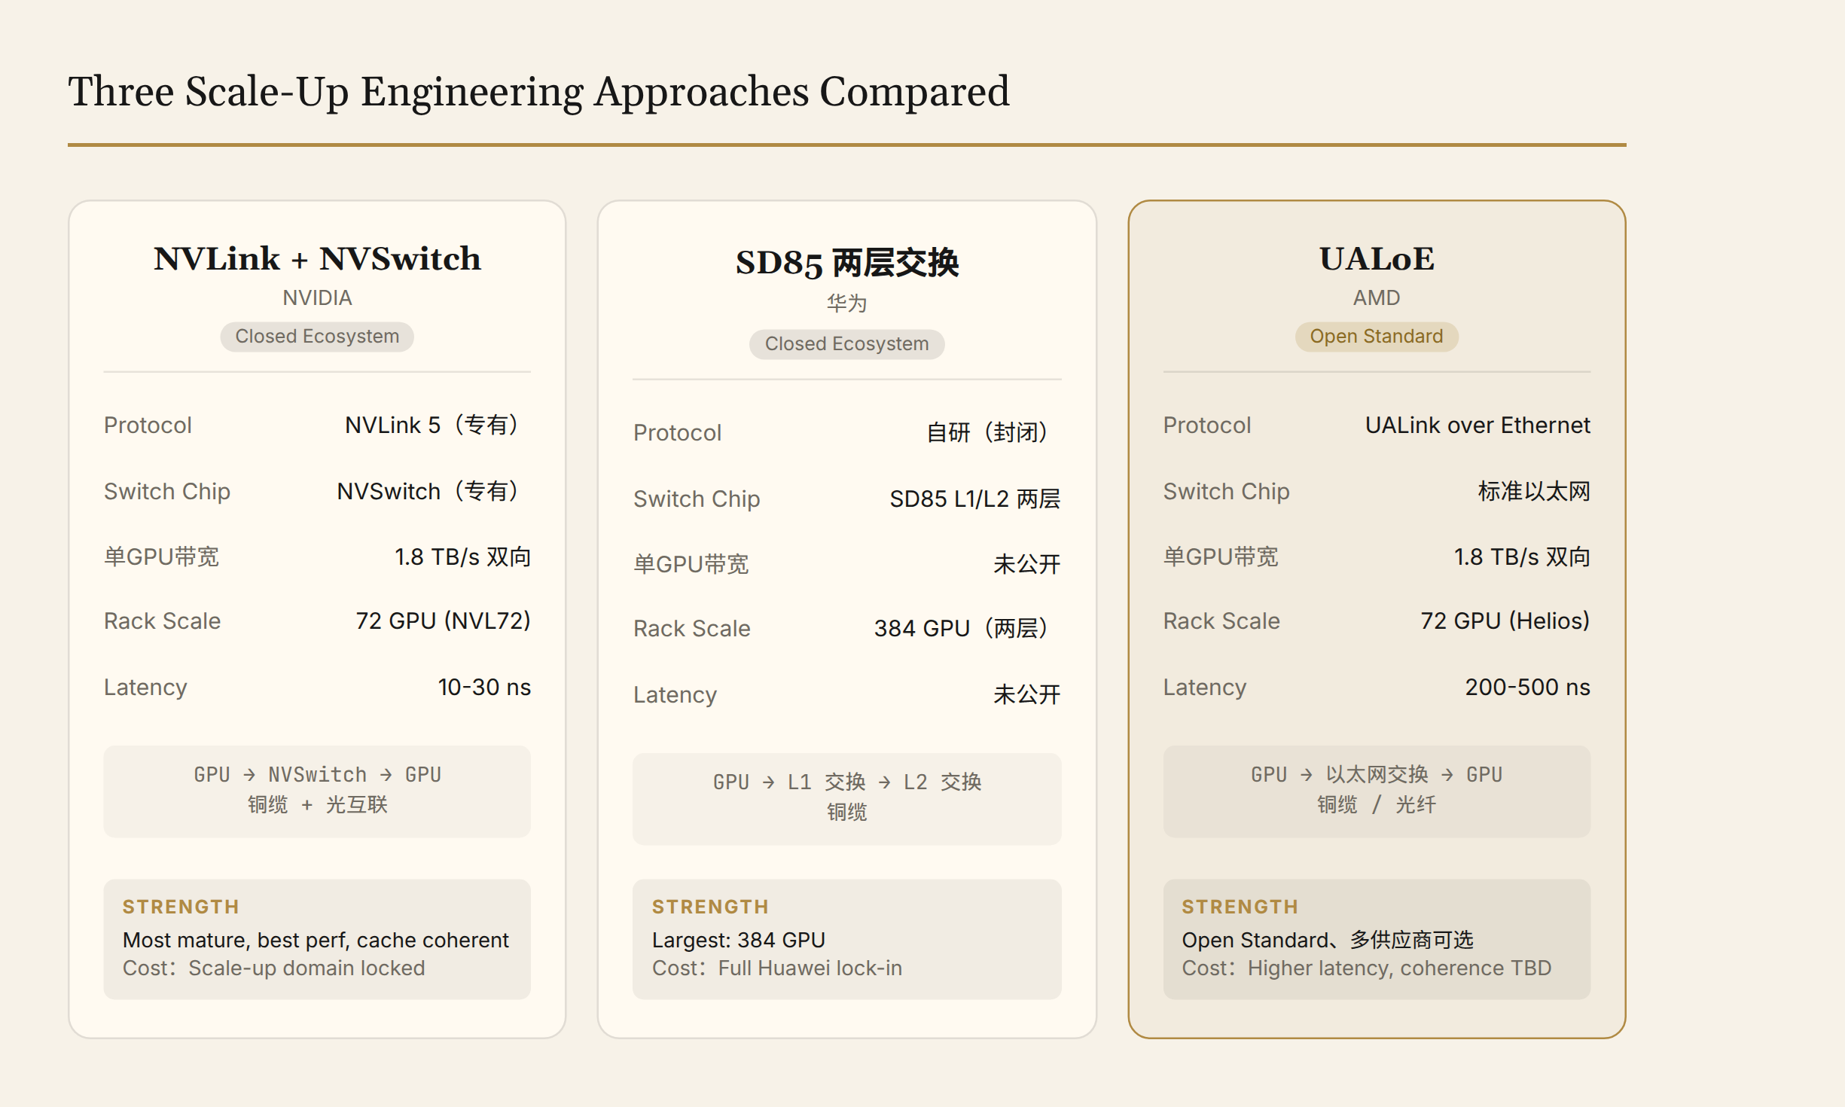This screenshot has width=1845, height=1107.
Task: Click 'Cost: Higher latency, coherence TBD'
Action: pyautogui.click(x=1367, y=968)
